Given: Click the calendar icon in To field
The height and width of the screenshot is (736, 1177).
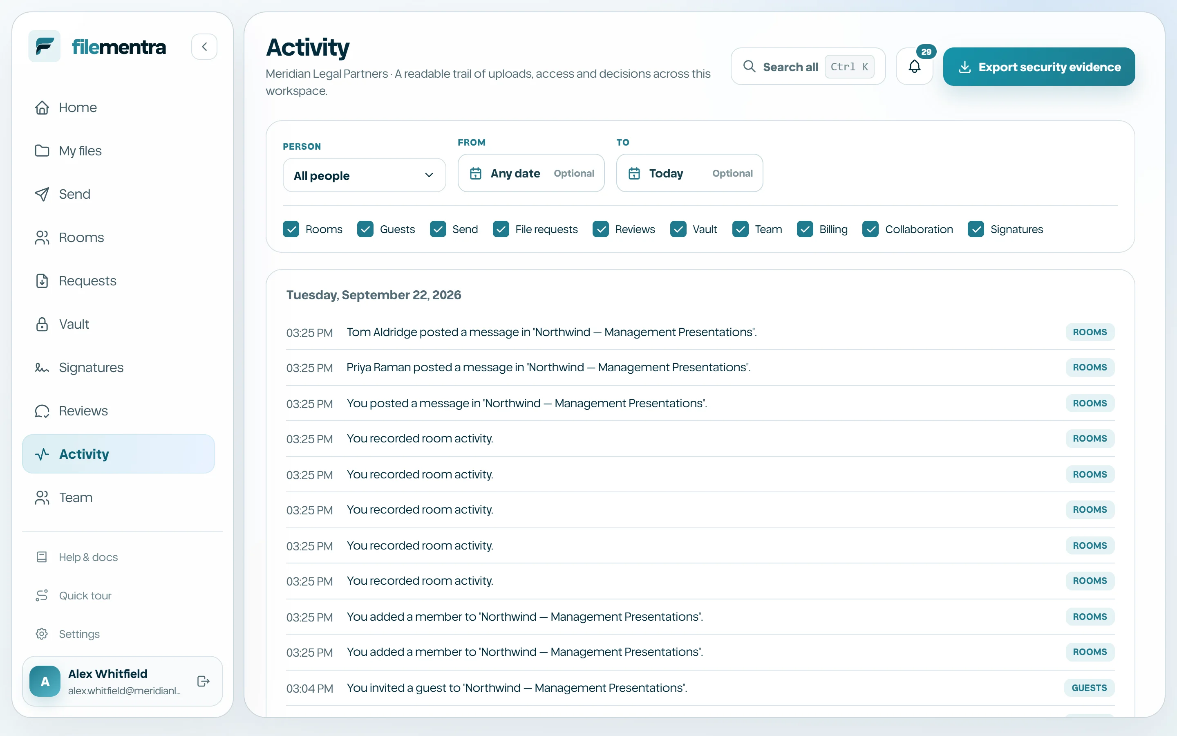Looking at the screenshot, I should coord(634,173).
